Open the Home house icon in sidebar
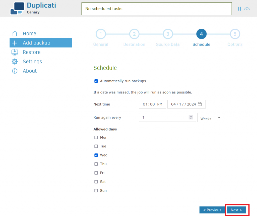The height and width of the screenshot is (217, 257). [x=15, y=33]
